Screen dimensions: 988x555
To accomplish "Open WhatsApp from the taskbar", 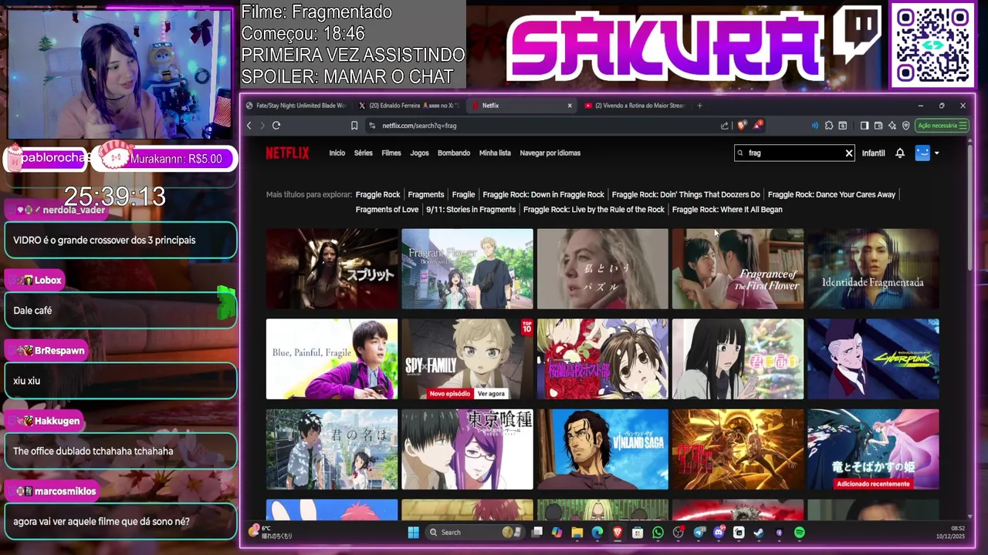I will point(658,533).
